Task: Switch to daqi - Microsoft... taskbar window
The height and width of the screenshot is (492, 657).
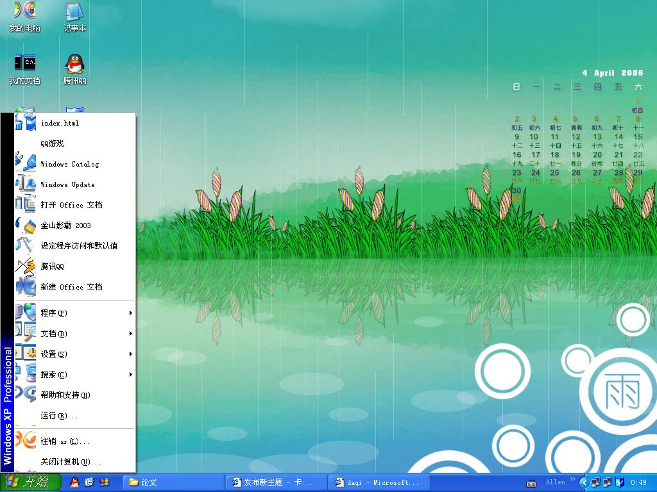Action: (379, 482)
